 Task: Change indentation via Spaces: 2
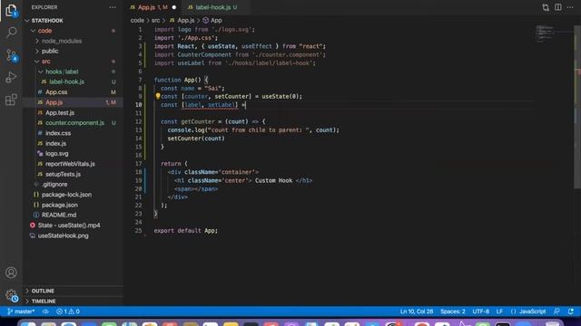453,312
